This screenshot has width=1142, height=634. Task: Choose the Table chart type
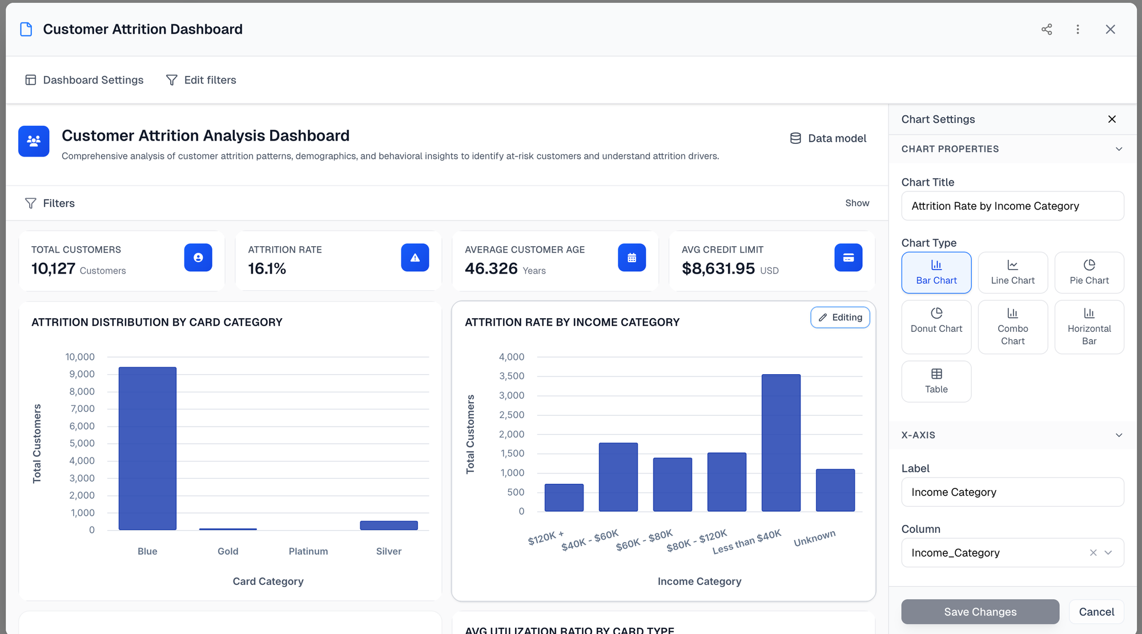click(x=936, y=381)
